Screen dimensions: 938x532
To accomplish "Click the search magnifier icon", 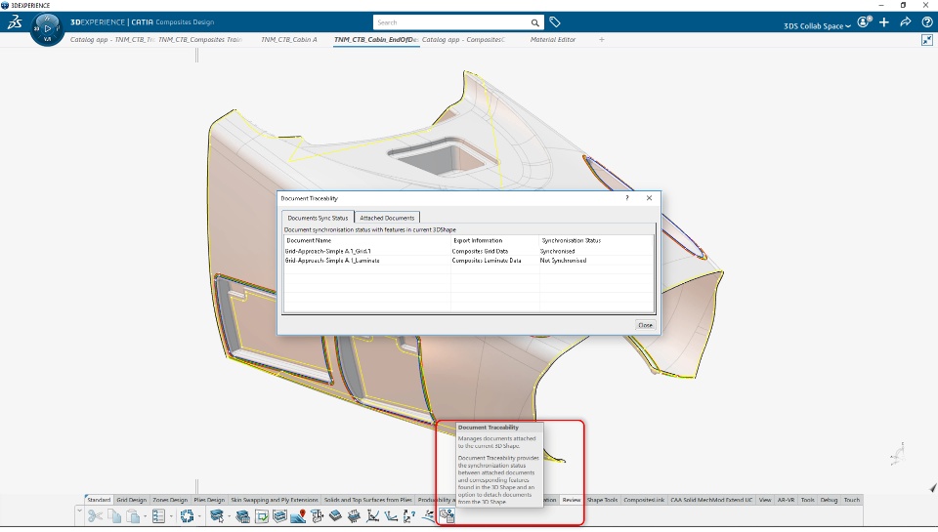I will pos(534,22).
